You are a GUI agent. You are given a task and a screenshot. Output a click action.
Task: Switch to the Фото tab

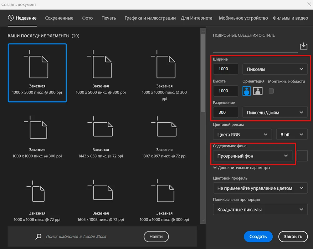coord(87,18)
